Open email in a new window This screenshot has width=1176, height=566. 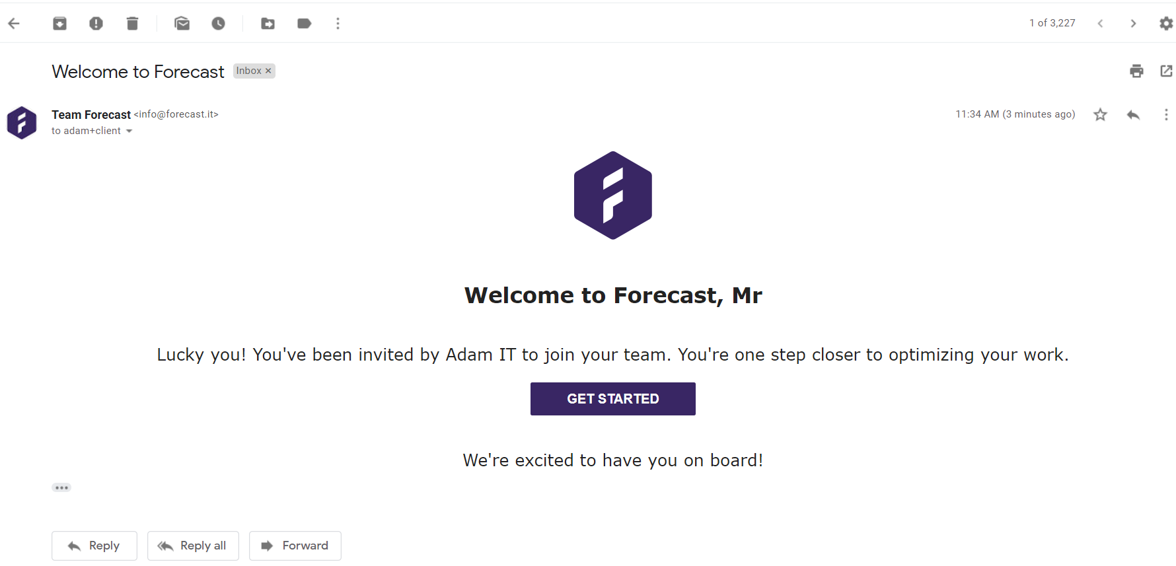click(x=1166, y=71)
